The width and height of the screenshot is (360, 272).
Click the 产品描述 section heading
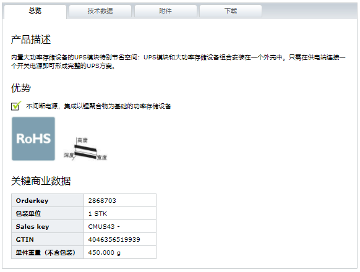click(31, 40)
